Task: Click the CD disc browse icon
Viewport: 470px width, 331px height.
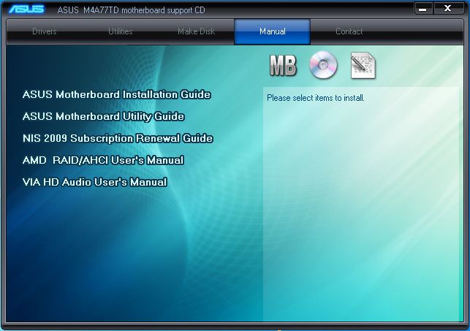Action: (323, 65)
